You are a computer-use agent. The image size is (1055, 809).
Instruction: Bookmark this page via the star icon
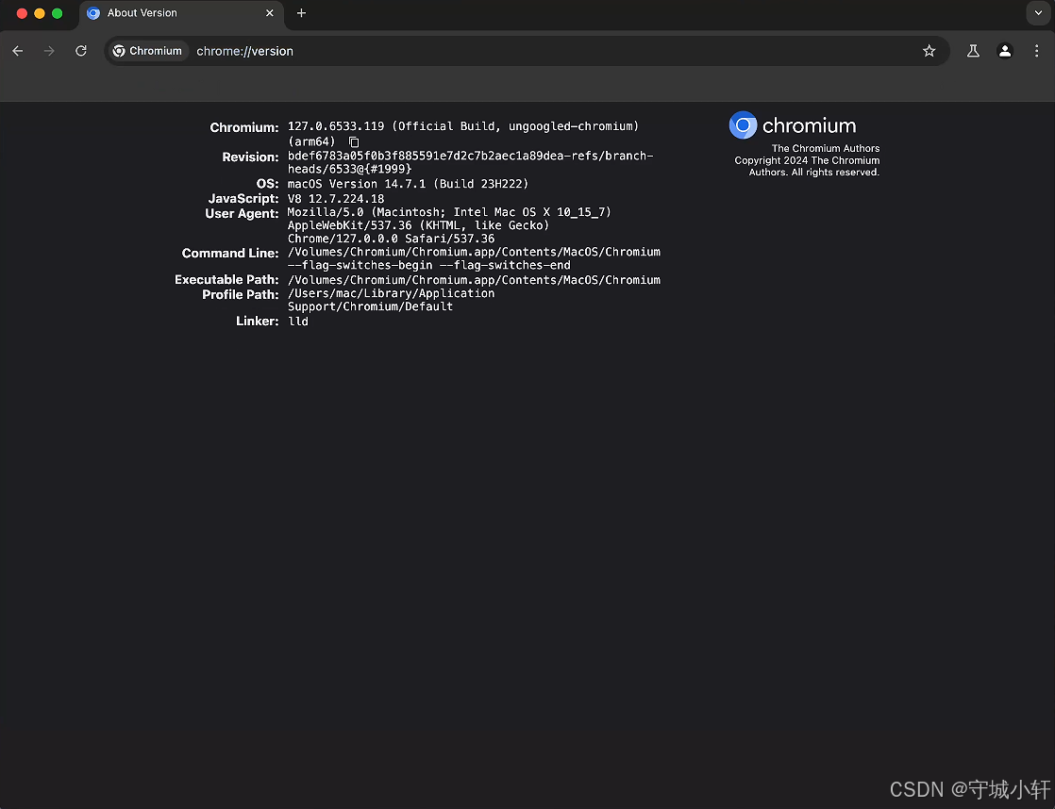(929, 51)
